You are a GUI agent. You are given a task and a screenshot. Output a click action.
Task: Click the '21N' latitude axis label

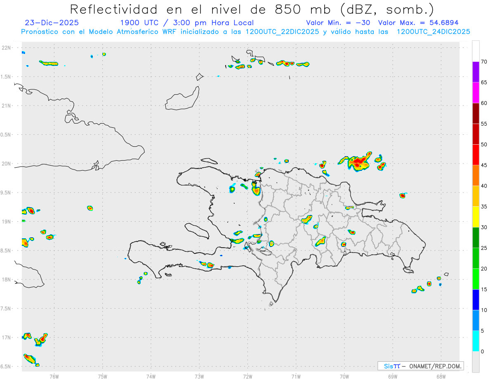click(7, 105)
